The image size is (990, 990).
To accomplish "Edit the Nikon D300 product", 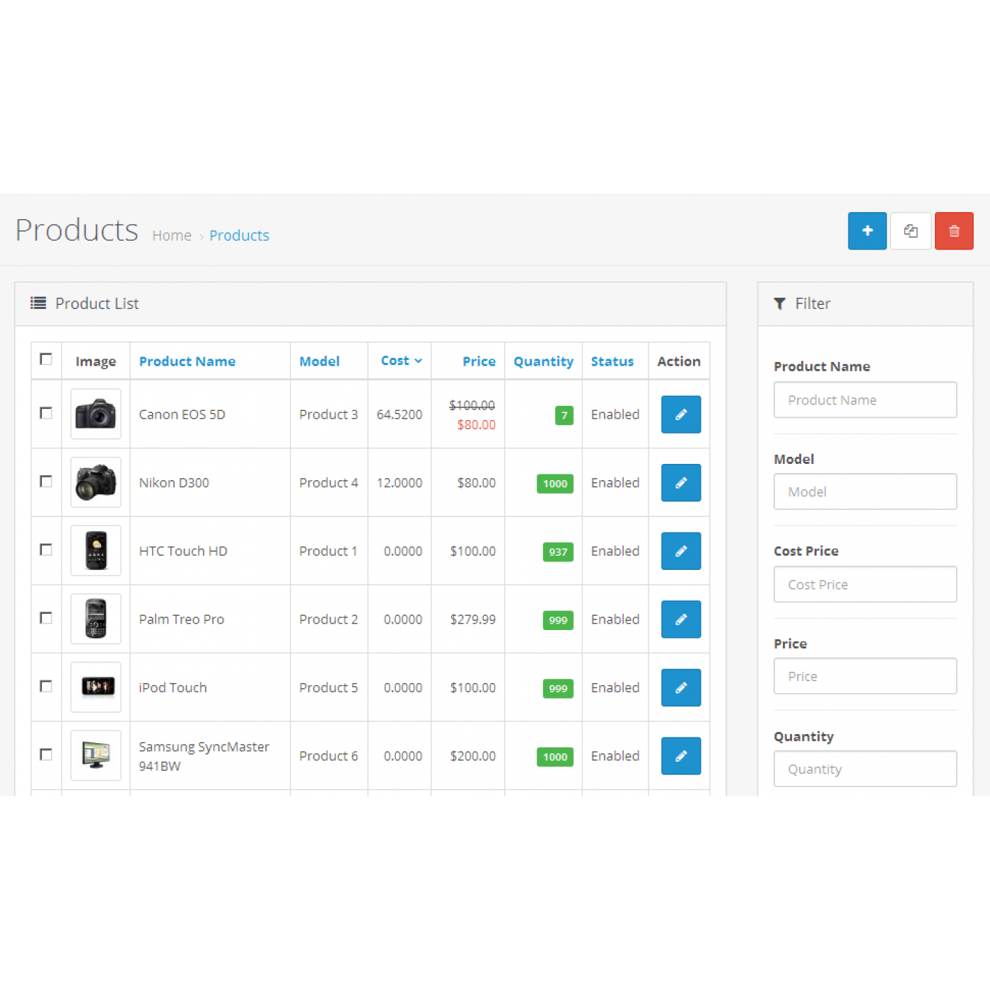I will point(680,483).
